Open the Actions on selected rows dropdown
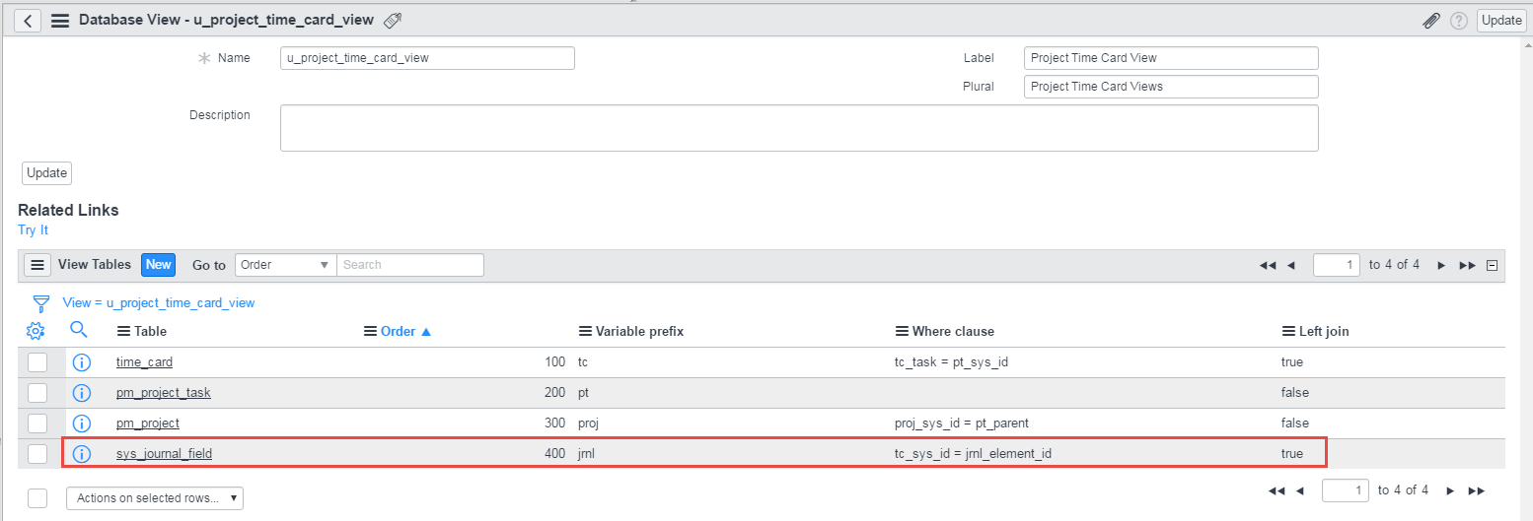The width and height of the screenshot is (1533, 521). 155,498
